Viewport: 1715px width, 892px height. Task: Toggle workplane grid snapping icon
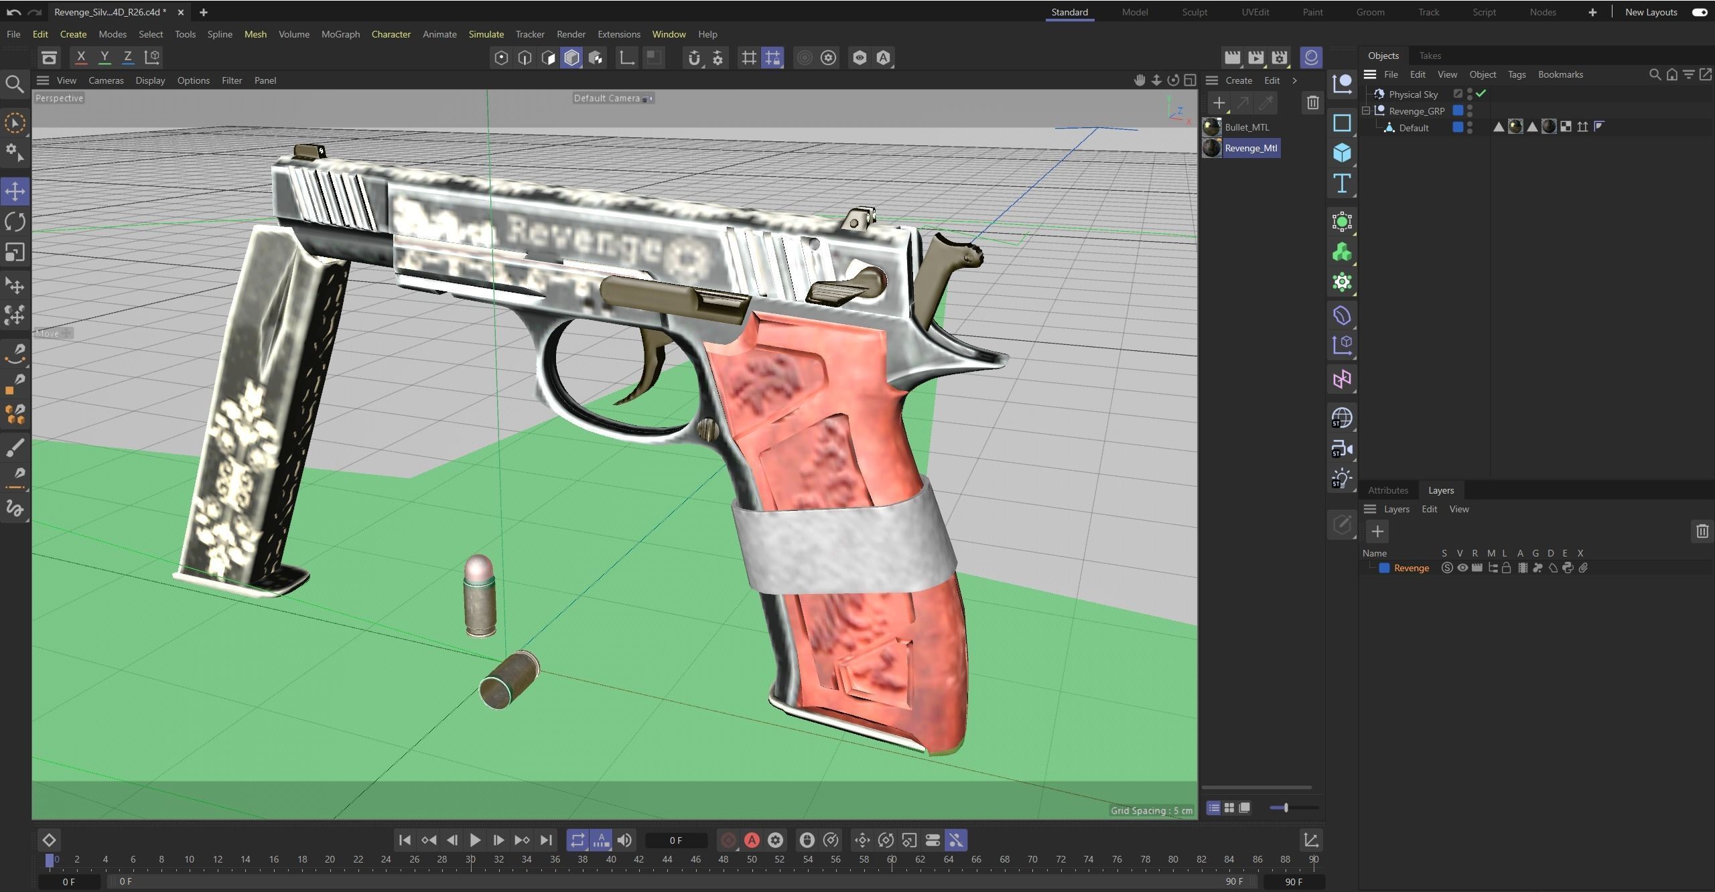(749, 58)
